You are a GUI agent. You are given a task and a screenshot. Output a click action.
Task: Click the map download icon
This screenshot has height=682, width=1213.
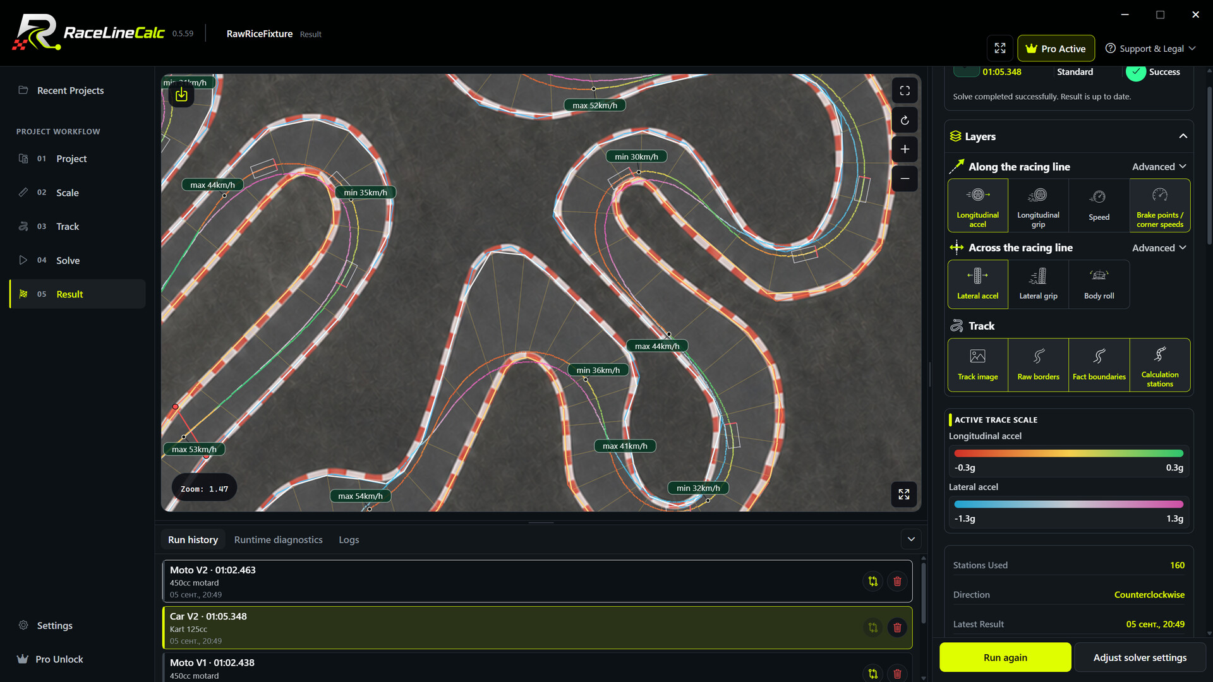tap(181, 95)
